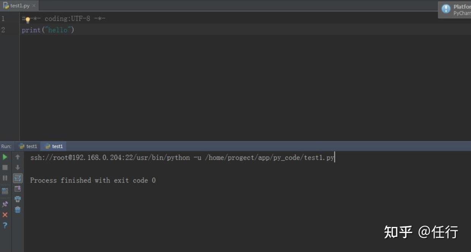
Task: Toggle the scroll-to-end console icon
Action: pyautogui.click(x=17, y=188)
